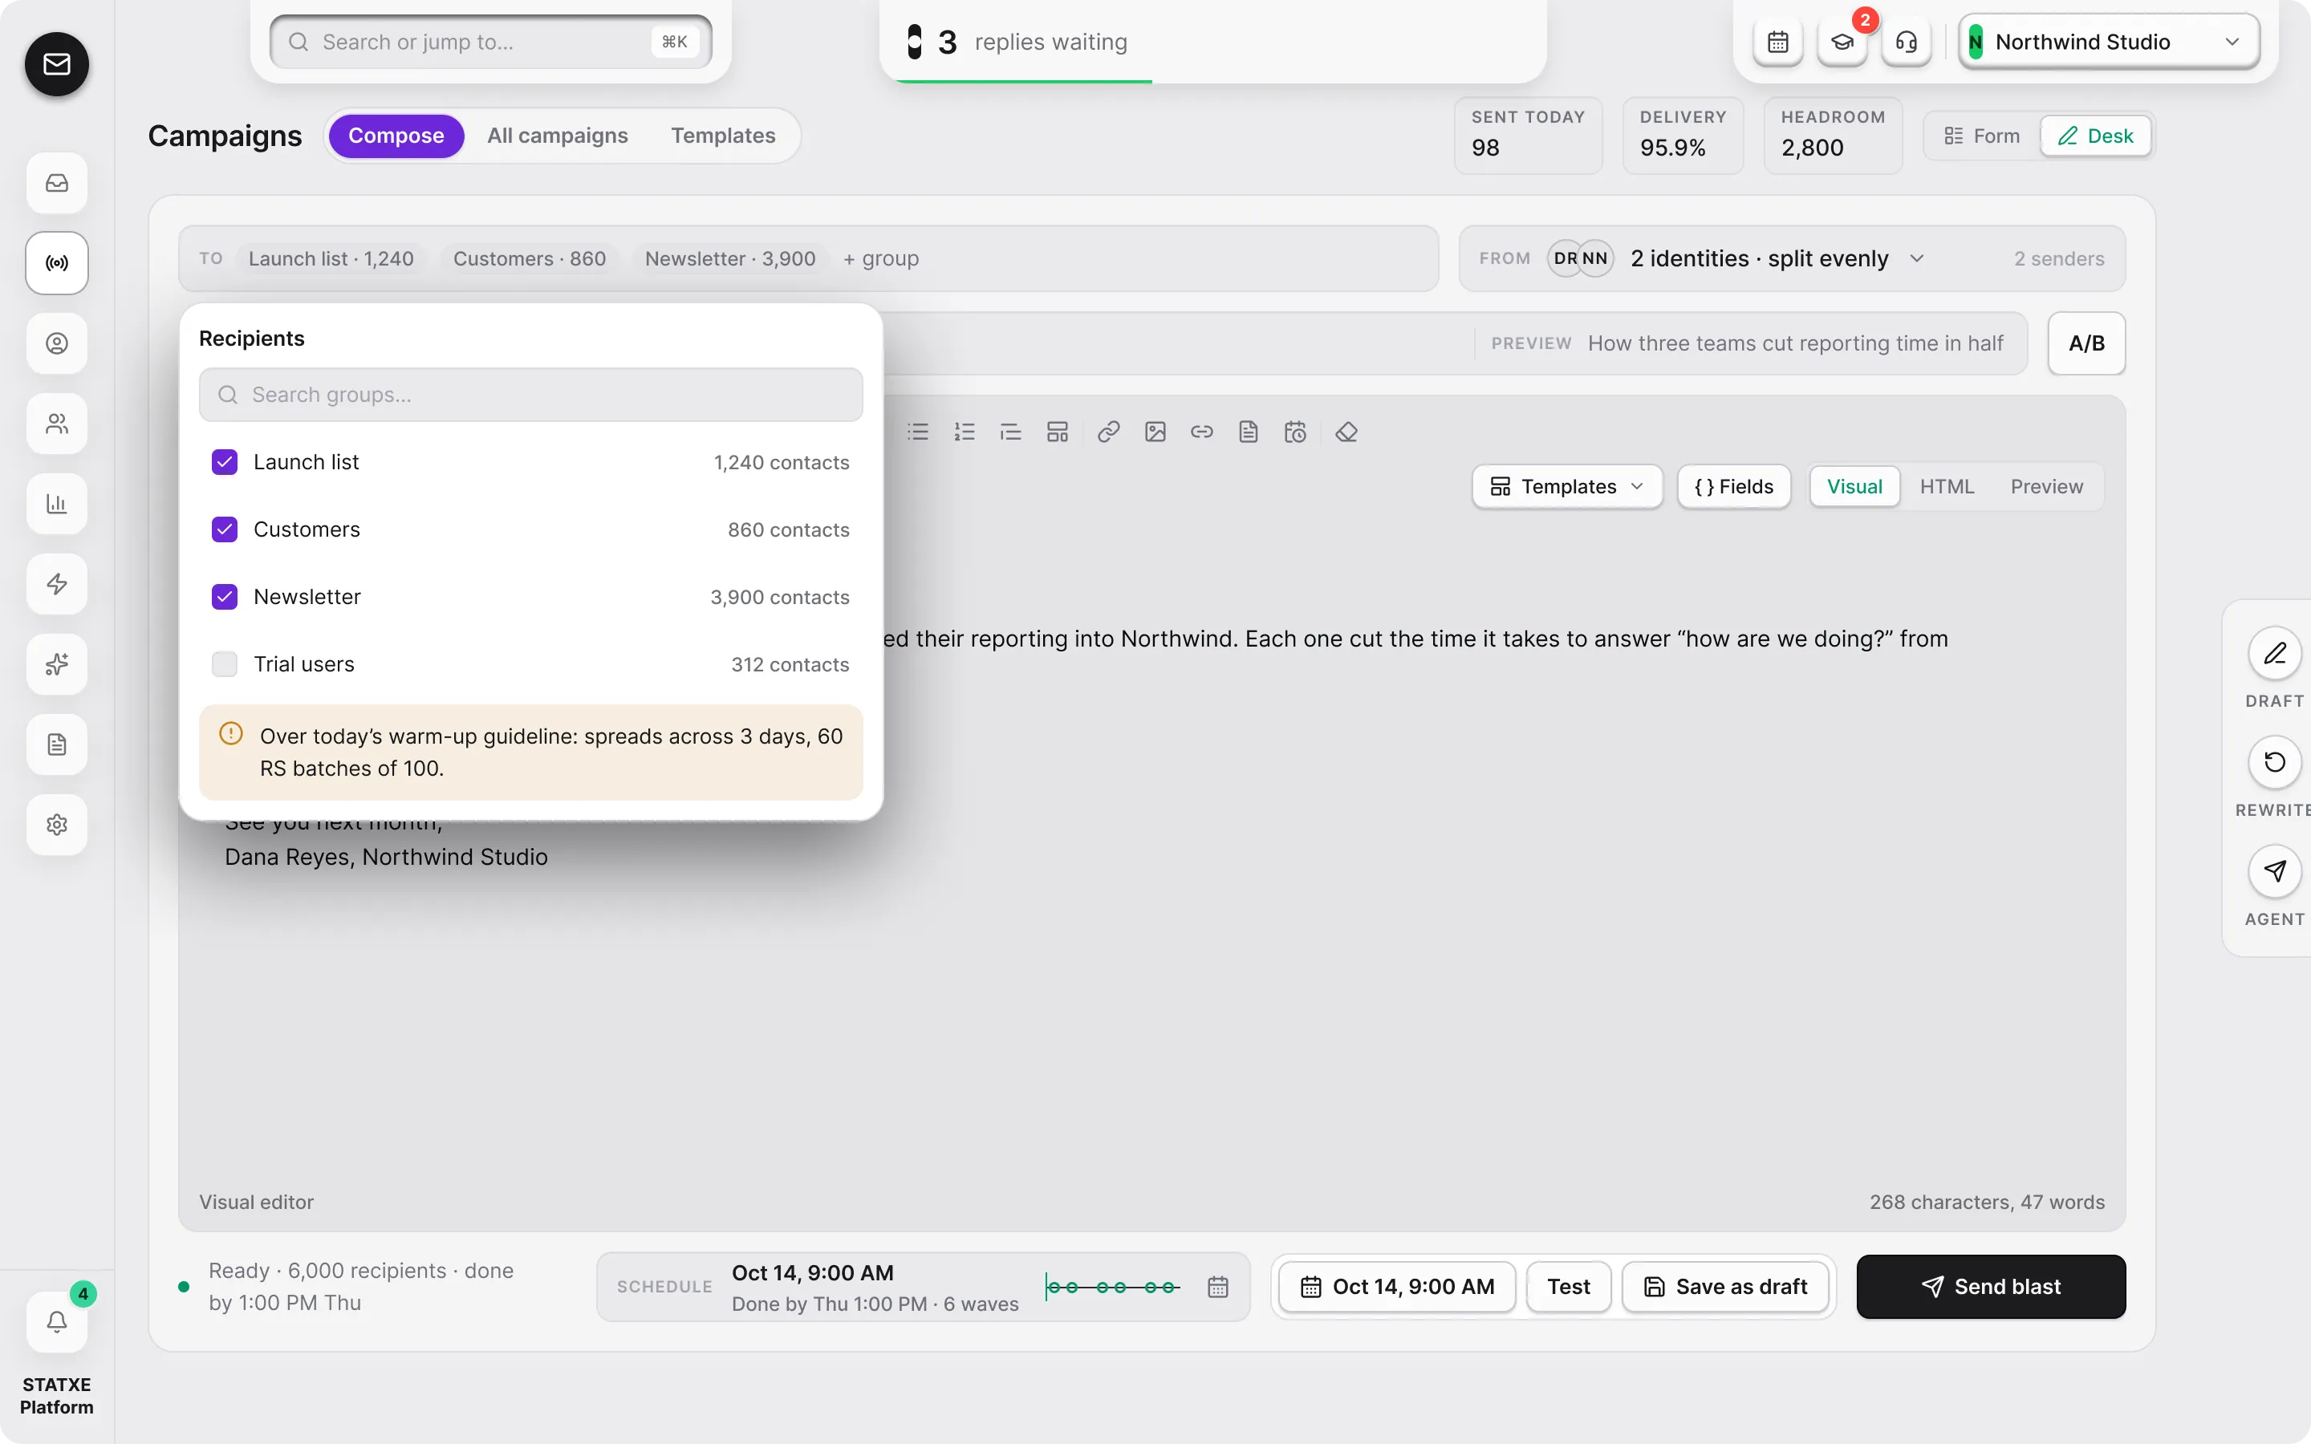Screen dimensions: 2311x1444
Task: Open the graduation cap learning icon
Action: pos(1842,42)
